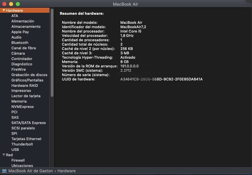Select Controlador in the sidebar
The width and height of the screenshot is (252, 175).
click(x=22, y=59)
